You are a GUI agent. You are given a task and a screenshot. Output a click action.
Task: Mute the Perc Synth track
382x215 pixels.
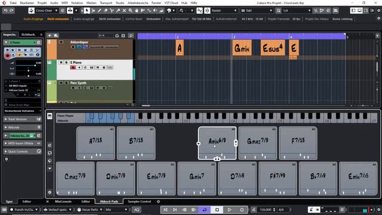(61, 83)
